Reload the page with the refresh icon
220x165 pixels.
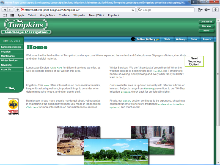point(133,10)
